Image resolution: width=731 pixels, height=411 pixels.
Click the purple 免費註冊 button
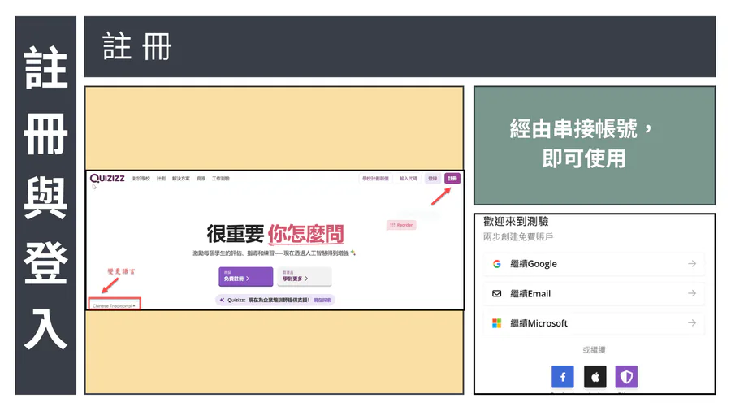point(245,277)
